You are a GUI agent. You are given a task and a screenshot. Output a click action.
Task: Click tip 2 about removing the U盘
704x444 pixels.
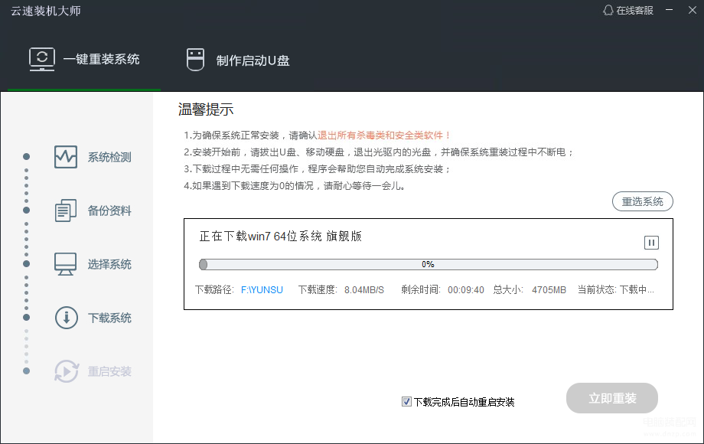tap(379, 152)
